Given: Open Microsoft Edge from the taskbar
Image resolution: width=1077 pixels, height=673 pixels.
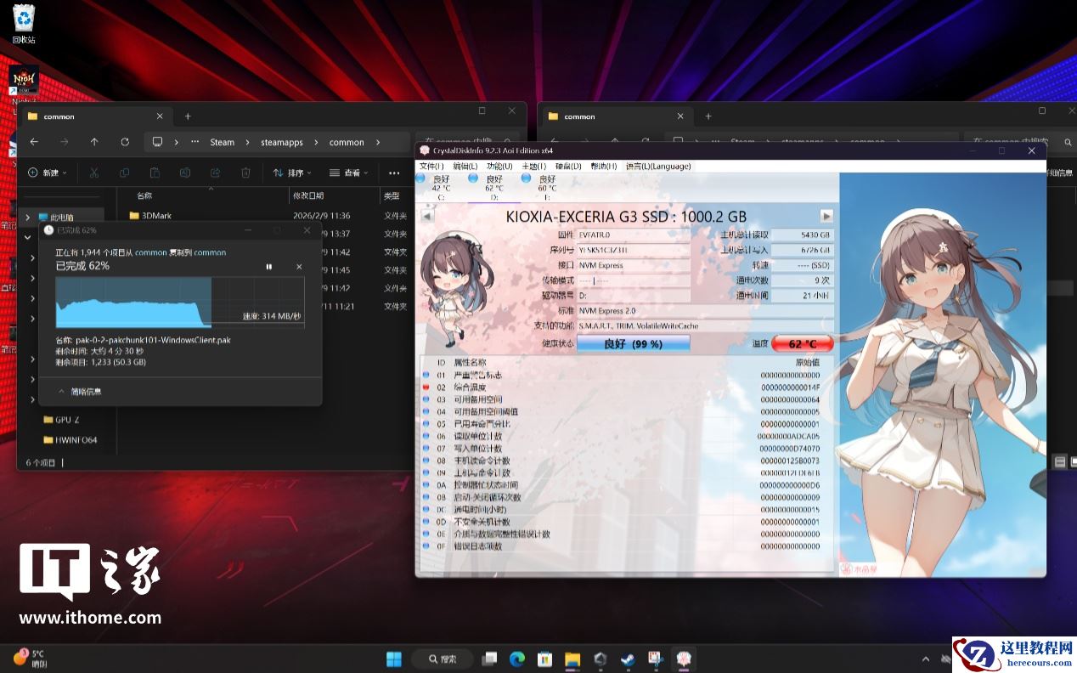Looking at the screenshot, I should point(516,659).
